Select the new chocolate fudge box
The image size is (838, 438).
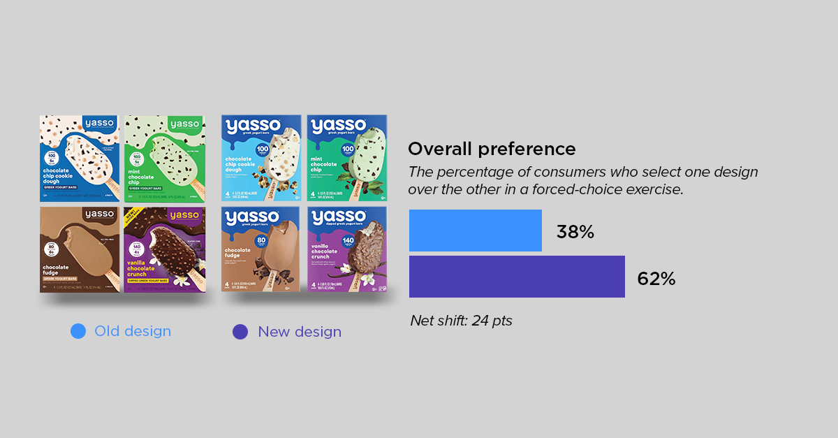[x=261, y=249]
